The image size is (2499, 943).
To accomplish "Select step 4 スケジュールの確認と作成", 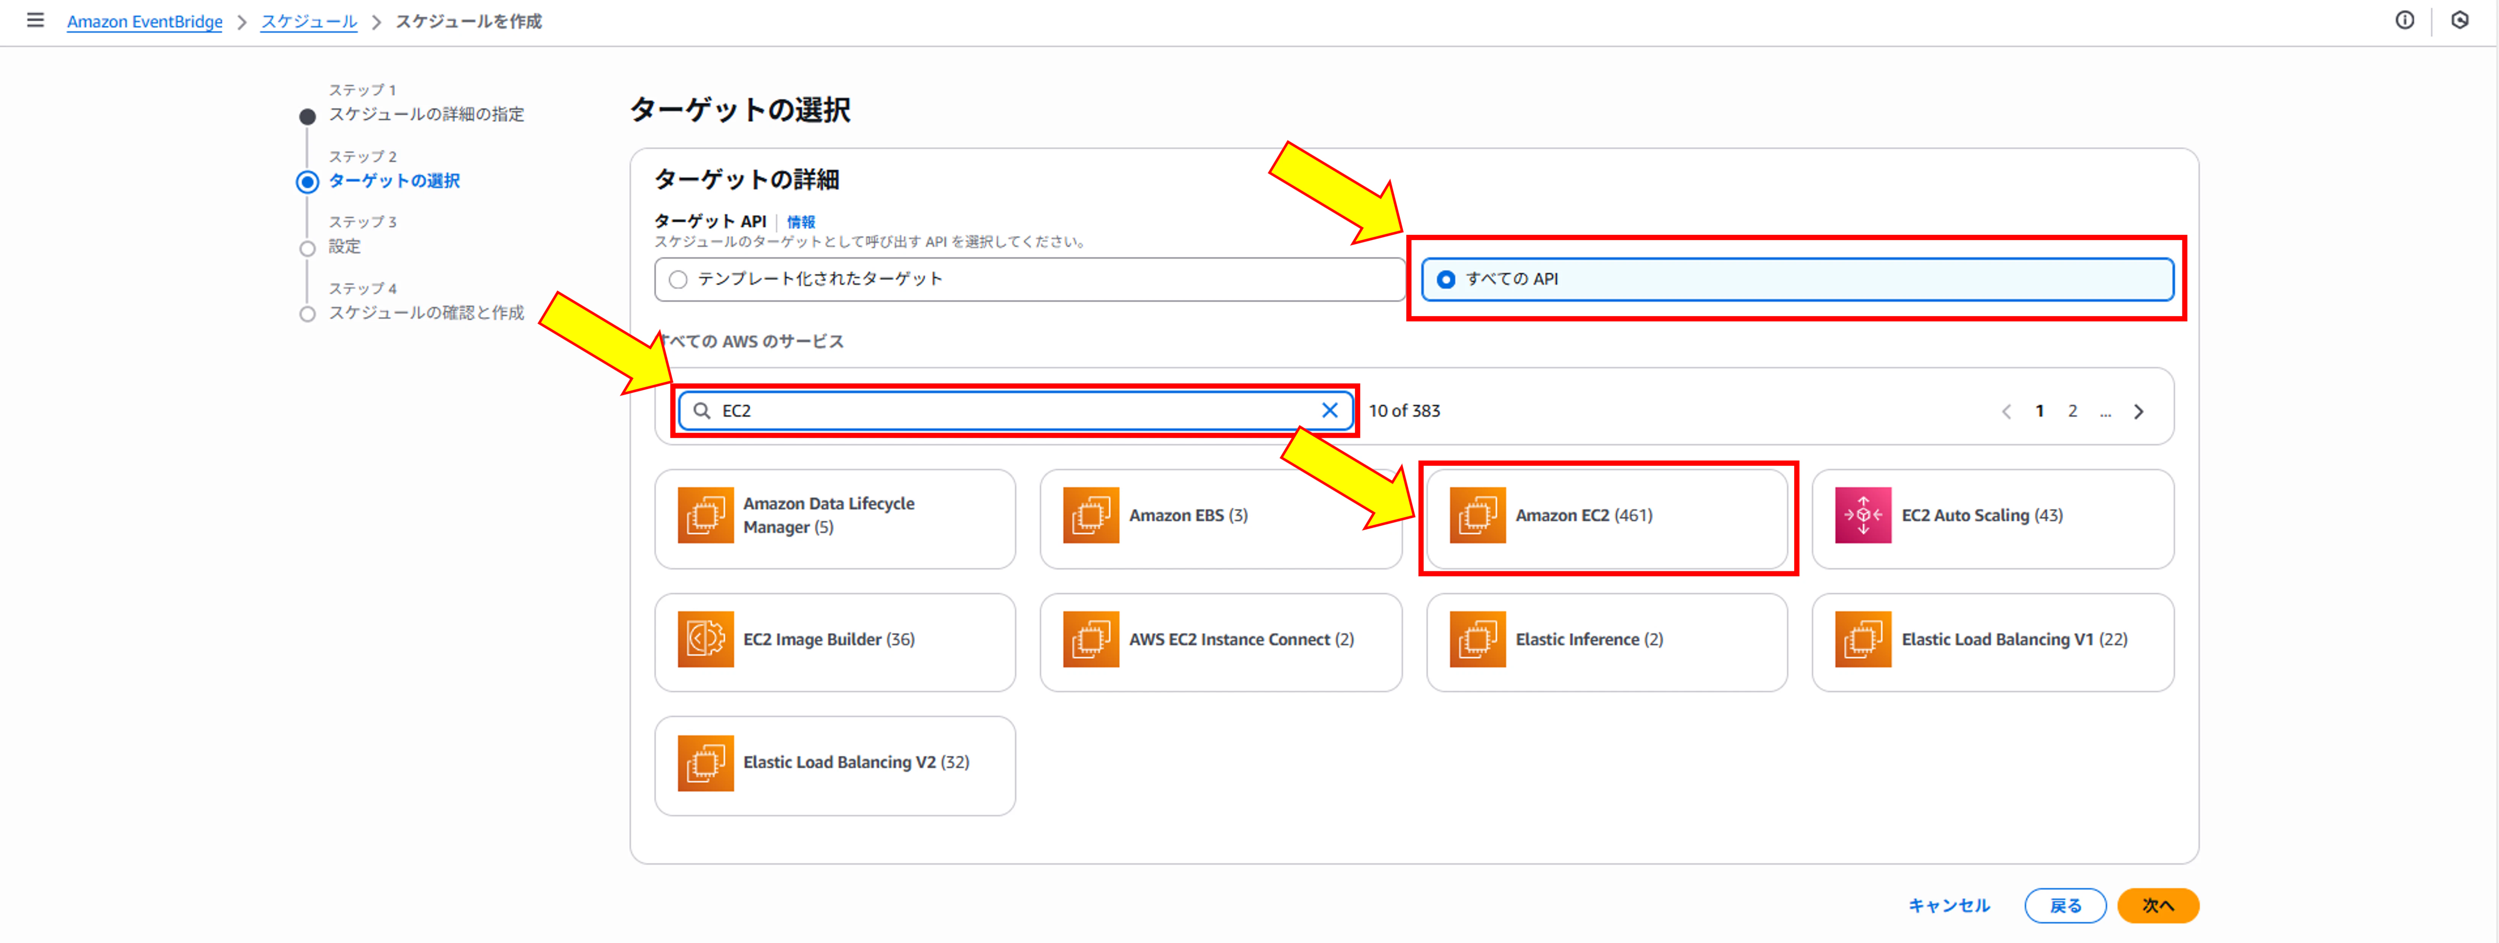I will [426, 313].
